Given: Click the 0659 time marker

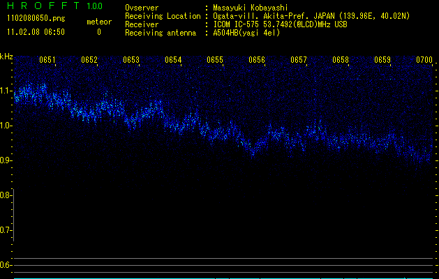Looking at the screenshot, I should tap(382, 60).
